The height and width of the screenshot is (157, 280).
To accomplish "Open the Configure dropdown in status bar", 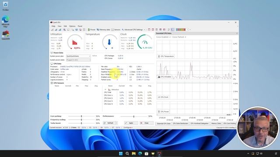I will pos(128,128).
